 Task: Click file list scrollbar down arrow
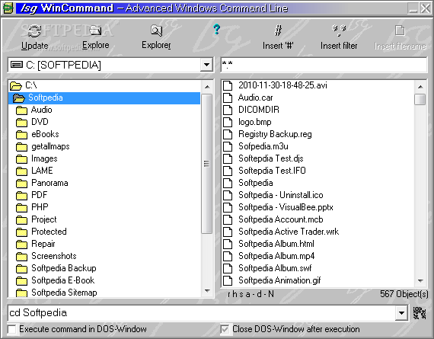[x=420, y=281]
